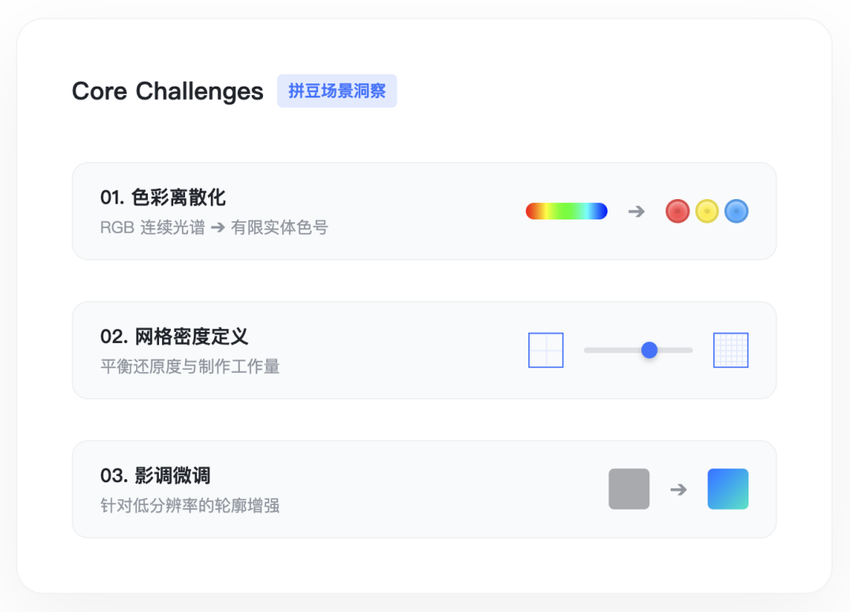This screenshot has width=850, height=612.
Task: Open the 03. 影调微调 title
Action: pos(155,476)
